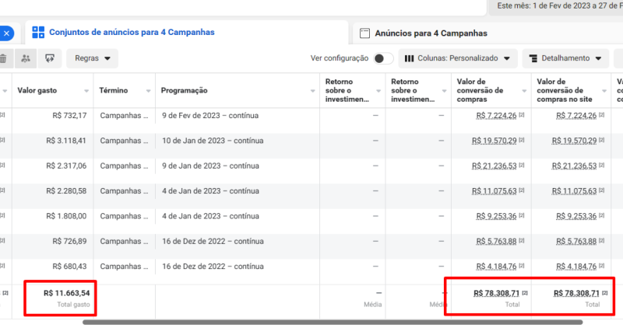Open Programação column header arrow
This screenshot has width=623, height=328.
pyautogui.click(x=313, y=91)
